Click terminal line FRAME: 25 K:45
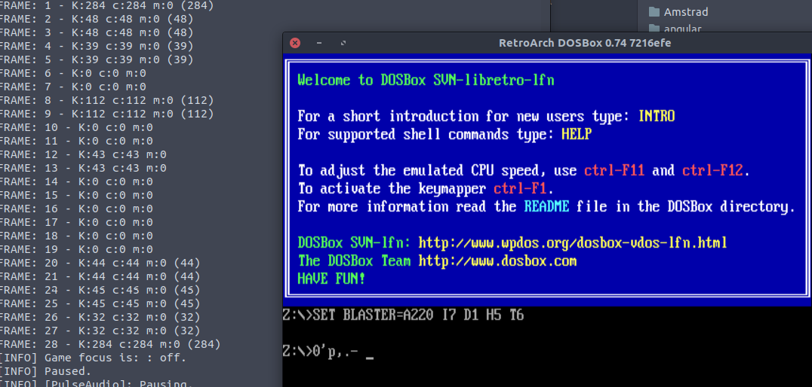Screen dimensions: 812x387 pyautogui.click(x=100, y=303)
